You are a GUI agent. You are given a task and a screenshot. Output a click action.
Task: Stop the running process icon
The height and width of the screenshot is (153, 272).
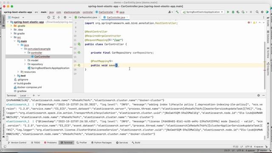[251, 12]
